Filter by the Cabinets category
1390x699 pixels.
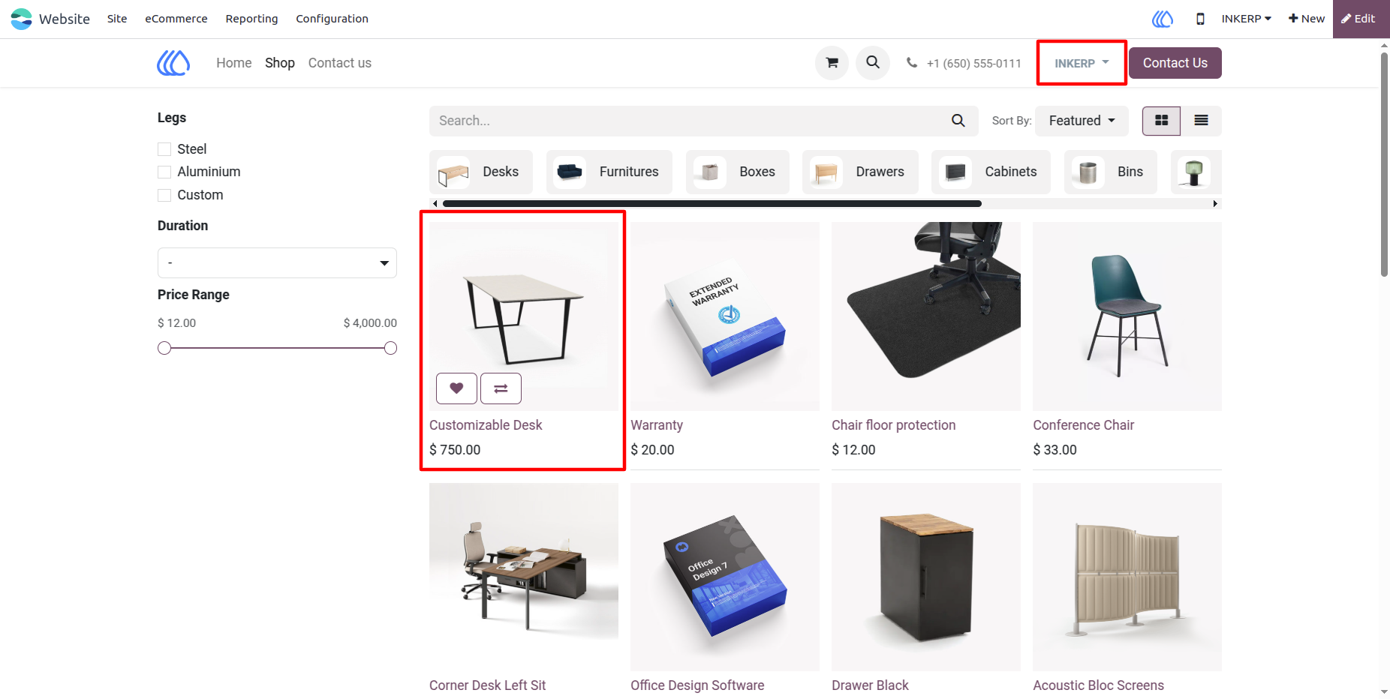click(991, 172)
